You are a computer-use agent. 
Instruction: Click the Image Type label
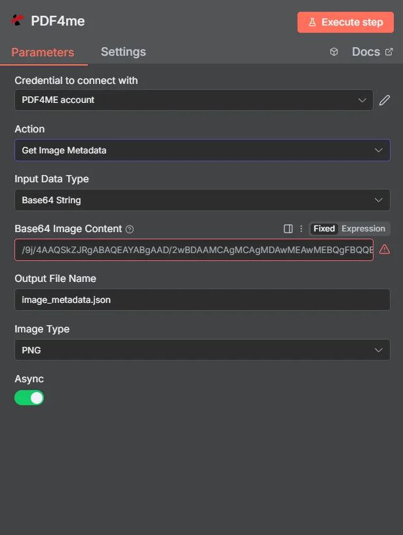(x=42, y=329)
